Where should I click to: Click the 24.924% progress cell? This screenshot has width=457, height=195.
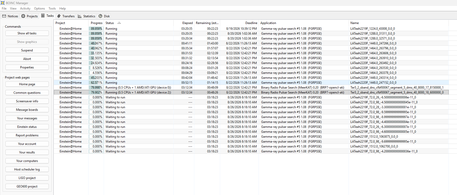coord(96,63)
